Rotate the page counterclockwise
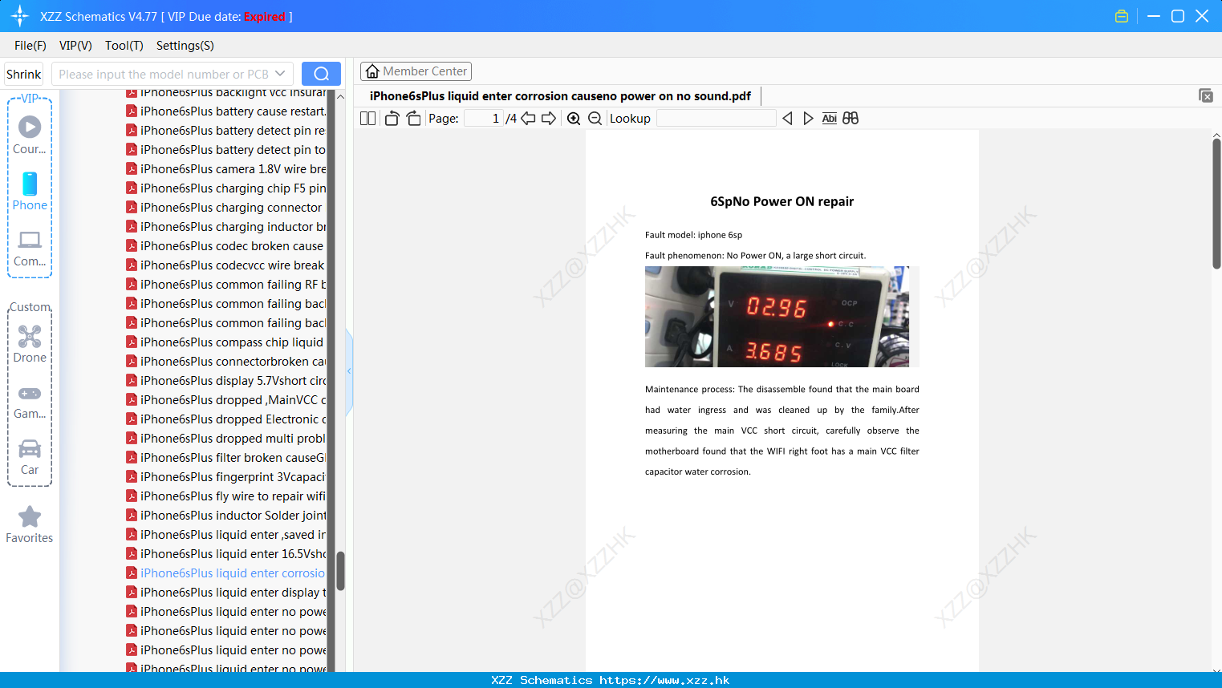This screenshot has height=688, width=1222. tap(392, 119)
